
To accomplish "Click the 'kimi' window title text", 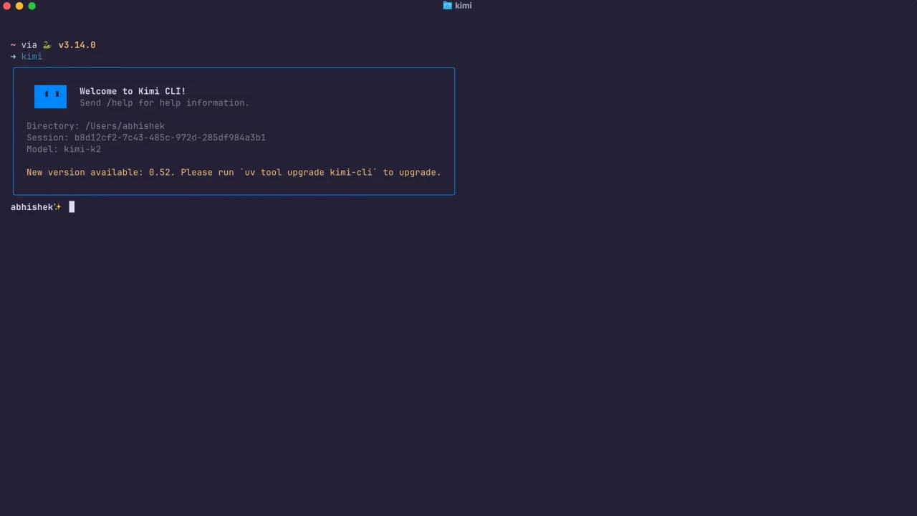I will [463, 6].
